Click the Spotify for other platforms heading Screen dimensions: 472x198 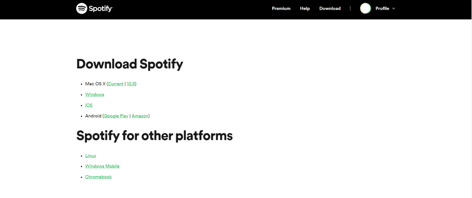155,135
